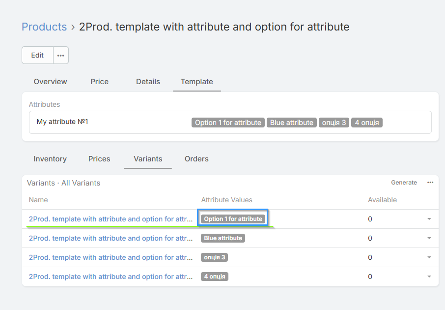The height and width of the screenshot is (310, 445).
Task: Switch to the Overview tab
Action: (x=50, y=82)
